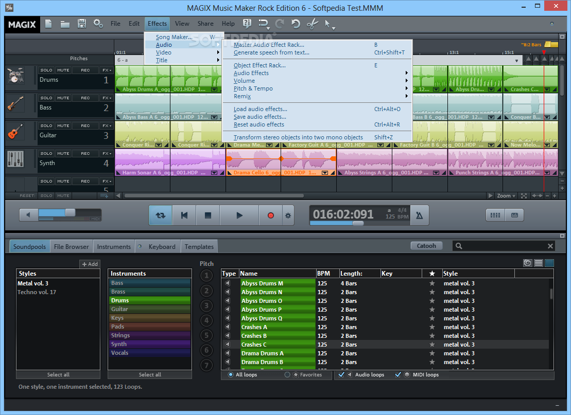Click the Redo arrow icon
The width and height of the screenshot is (571, 415).
[280, 24]
